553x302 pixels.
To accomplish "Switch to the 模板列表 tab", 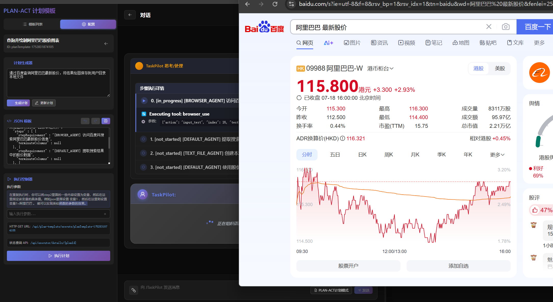I will [32, 24].
